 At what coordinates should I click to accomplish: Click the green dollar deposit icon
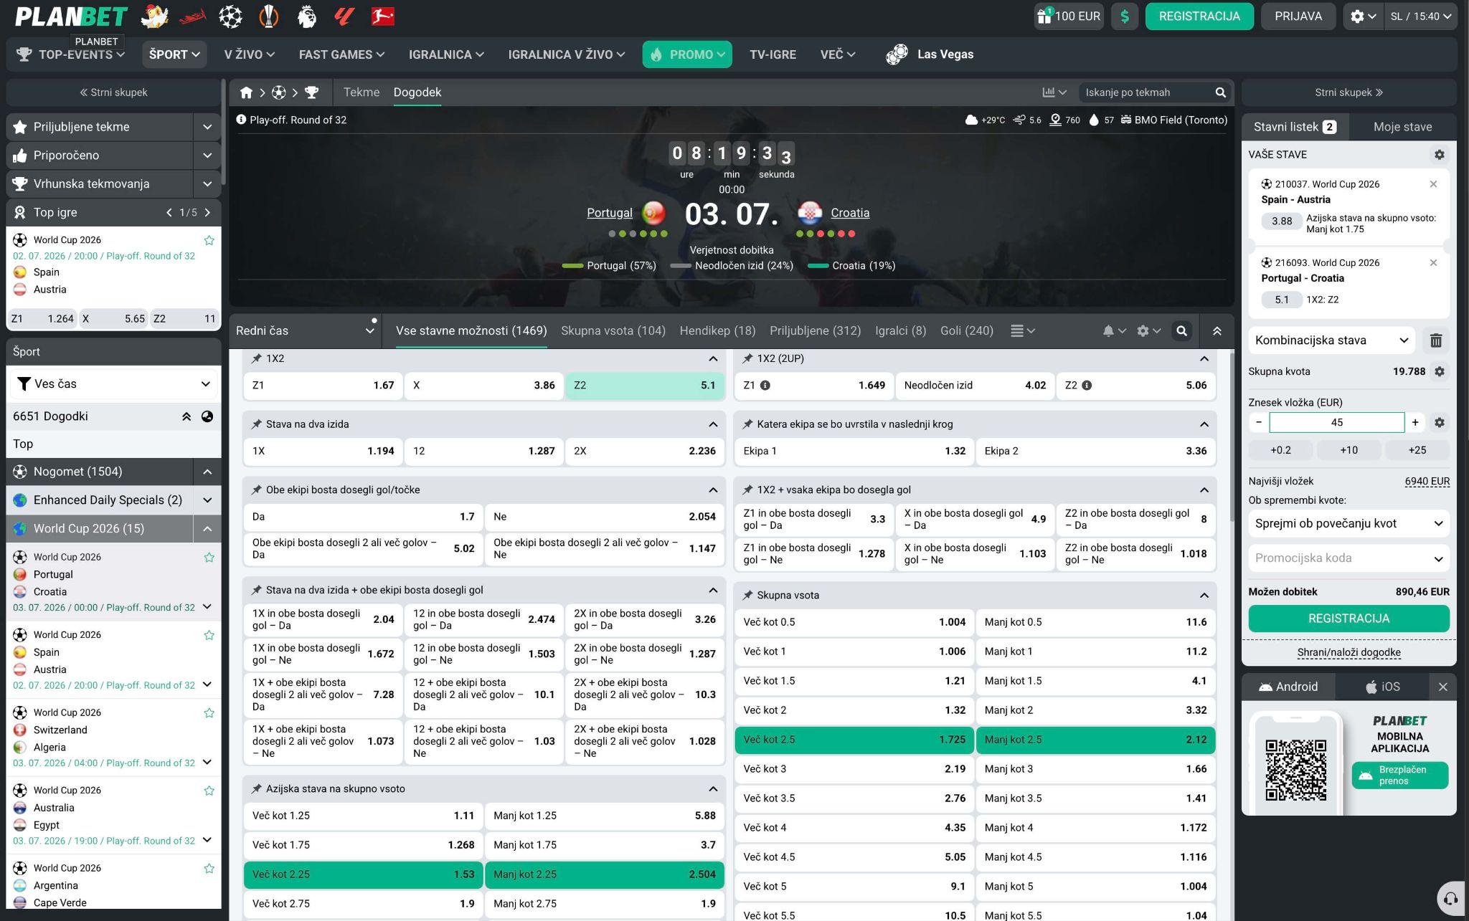click(x=1125, y=16)
